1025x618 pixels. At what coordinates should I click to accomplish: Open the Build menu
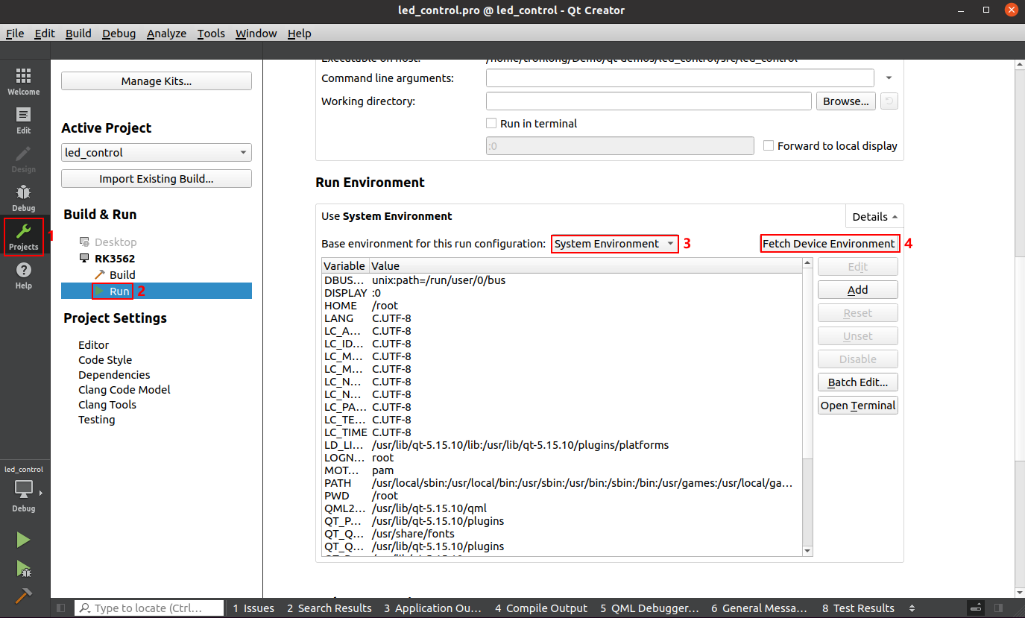coord(78,34)
